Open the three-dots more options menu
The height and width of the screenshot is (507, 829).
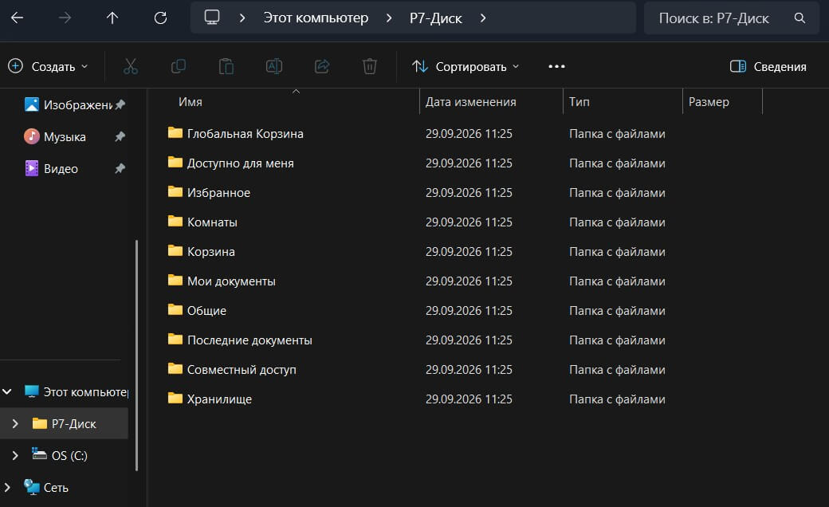pos(556,66)
